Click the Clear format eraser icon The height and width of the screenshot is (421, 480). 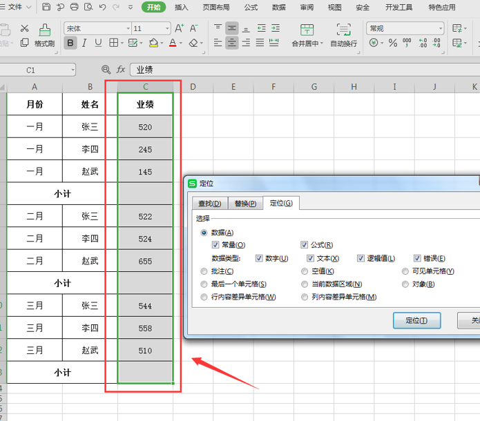(193, 43)
